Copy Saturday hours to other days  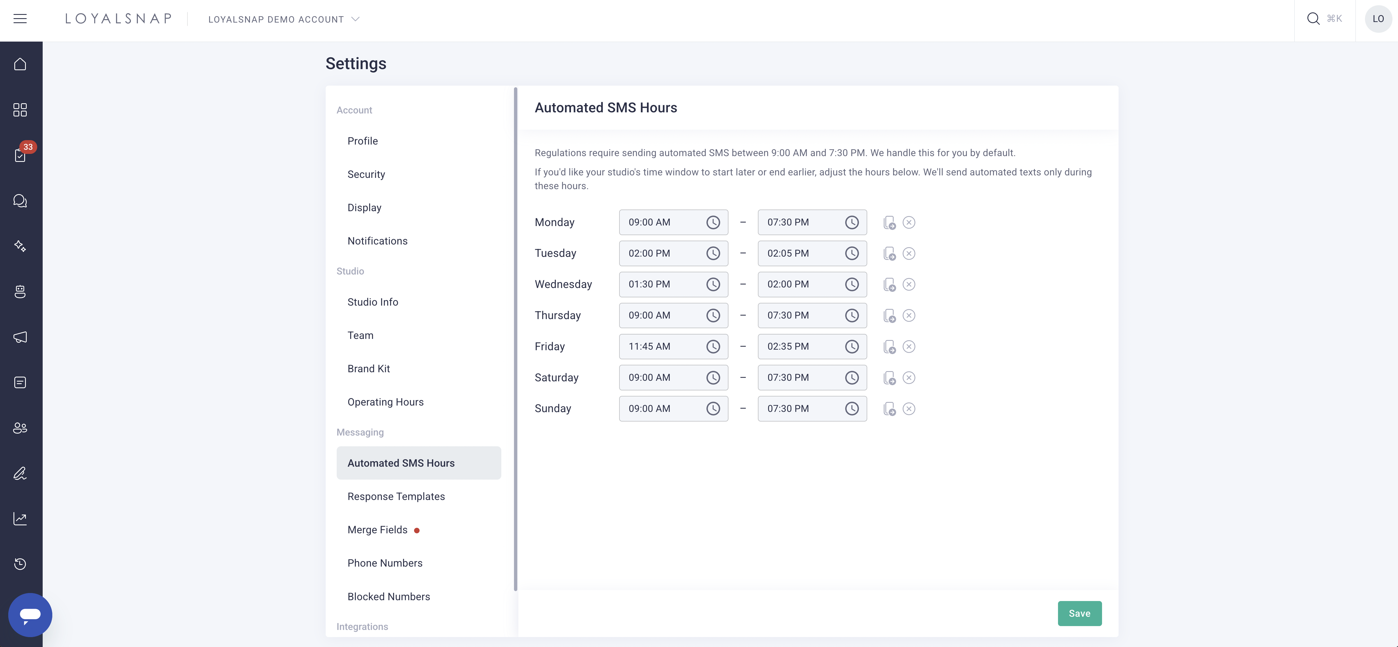[889, 378]
